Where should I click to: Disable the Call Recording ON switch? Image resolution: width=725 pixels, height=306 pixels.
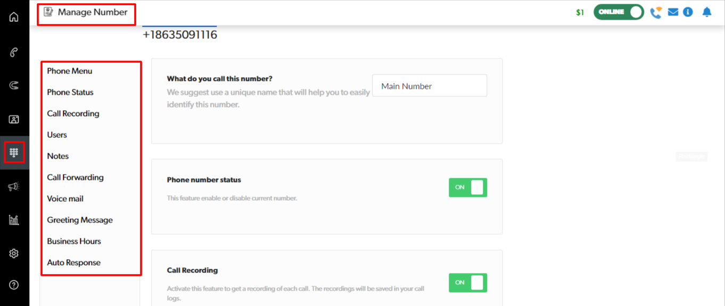pos(467,283)
